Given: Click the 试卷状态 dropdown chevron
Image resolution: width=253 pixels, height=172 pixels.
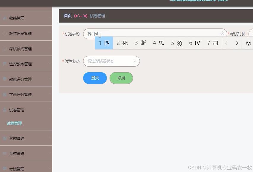Looking at the screenshot, I should [x=135, y=61].
